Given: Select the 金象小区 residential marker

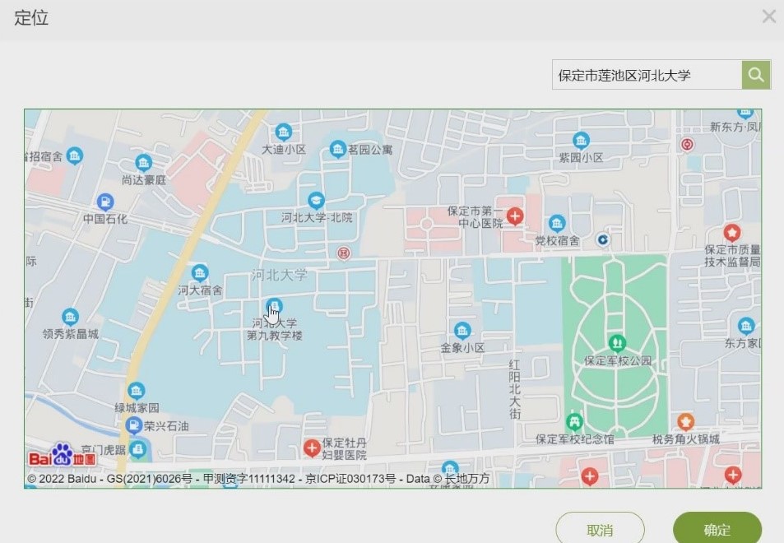Looking at the screenshot, I should point(462,330).
